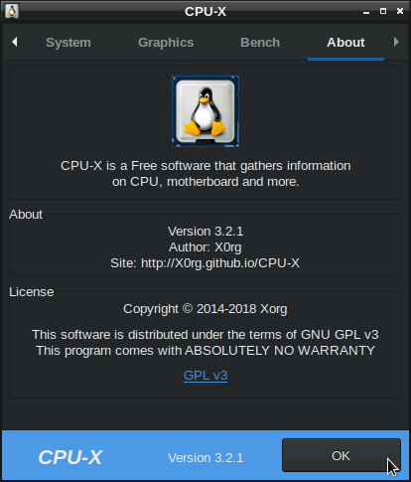The height and width of the screenshot is (482, 411).
Task: Select the Bench tab
Action: click(x=260, y=43)
